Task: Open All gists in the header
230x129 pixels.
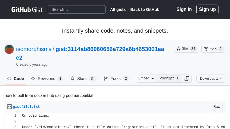Action: click(x=118, y=9)
